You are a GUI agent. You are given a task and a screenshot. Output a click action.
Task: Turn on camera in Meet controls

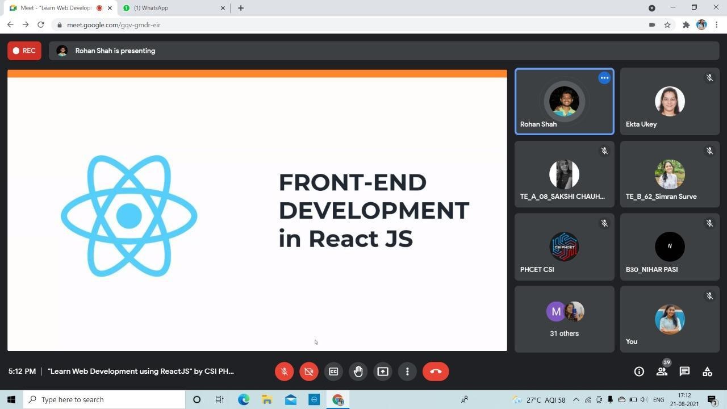pos(309,372)
